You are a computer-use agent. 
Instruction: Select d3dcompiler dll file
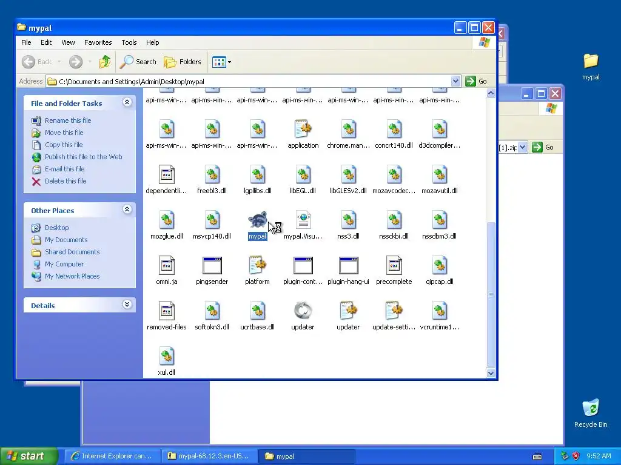pos(440,134)
